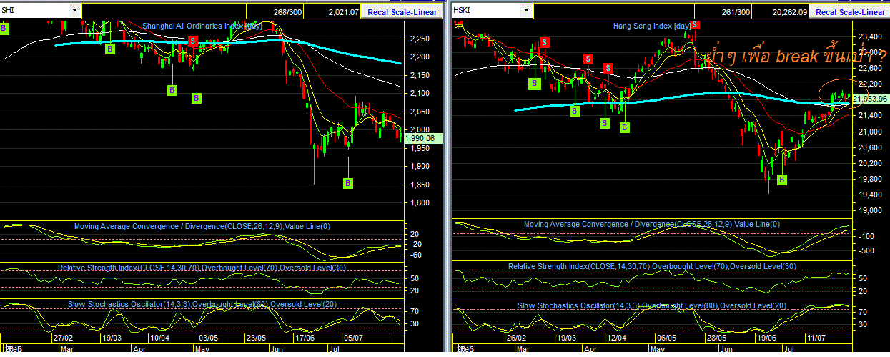Viewport: 890px width, 357px height.
Task: Click the Relative Strength Index title in Shanghai chart
Action: click(202, 267)
